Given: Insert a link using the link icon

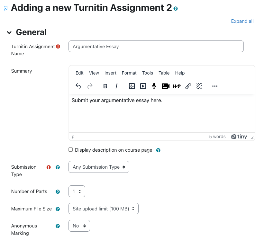Looking at the screenshot, I should coord(188,86).
